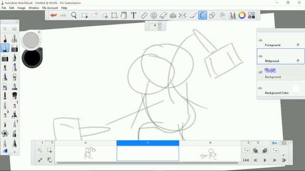Click the red Undo arrow
The width and height of the screenshot is (305, 171).
click(x=53, y=15)
